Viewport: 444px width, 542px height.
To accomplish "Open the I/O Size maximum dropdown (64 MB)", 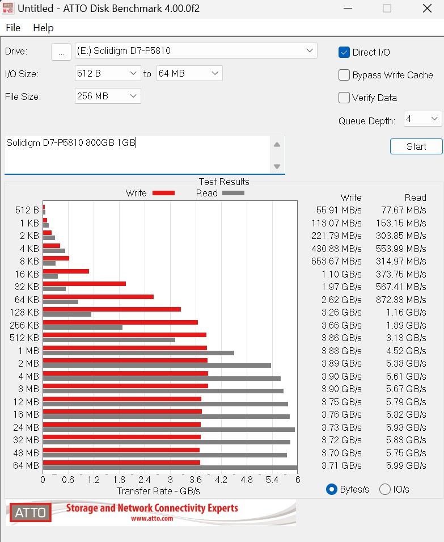I will pyautogui.click(x=189, y=73).
